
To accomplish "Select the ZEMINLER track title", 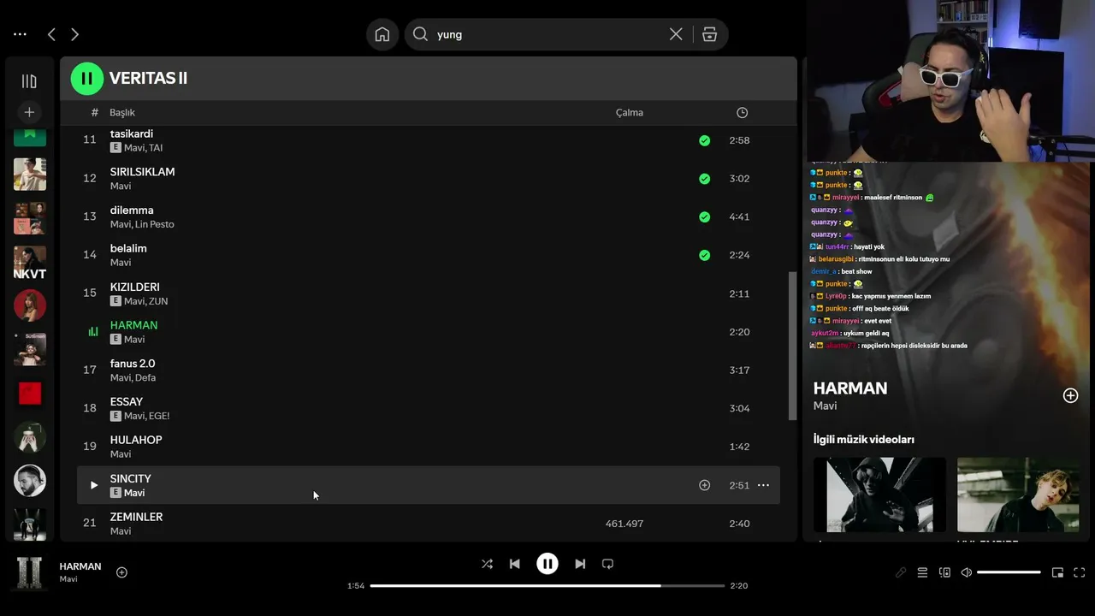I will coord(136,517).
